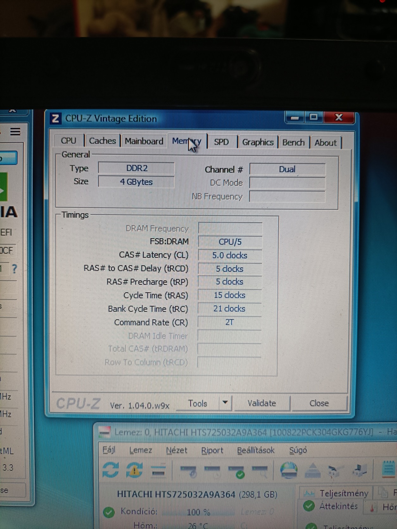Click the DDR2 memory type value
397x529 pixels.
137,168
